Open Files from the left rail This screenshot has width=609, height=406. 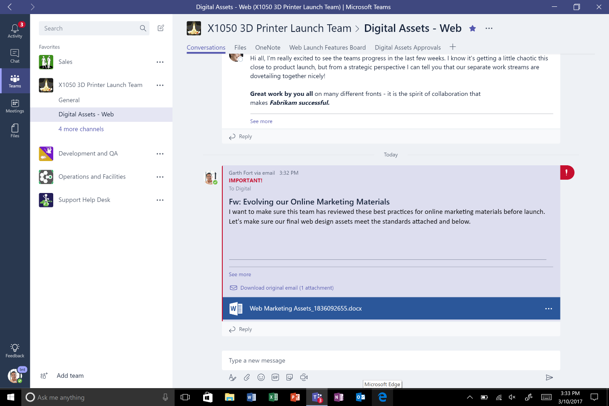coord(15,130)
